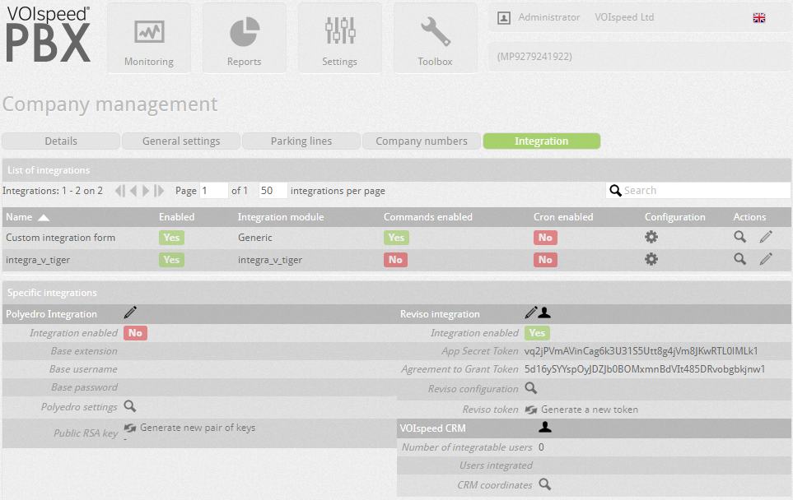This screenshot has width=793, height=500.
Task: Click the Reviso integration user icon
Action: point(544,312)
